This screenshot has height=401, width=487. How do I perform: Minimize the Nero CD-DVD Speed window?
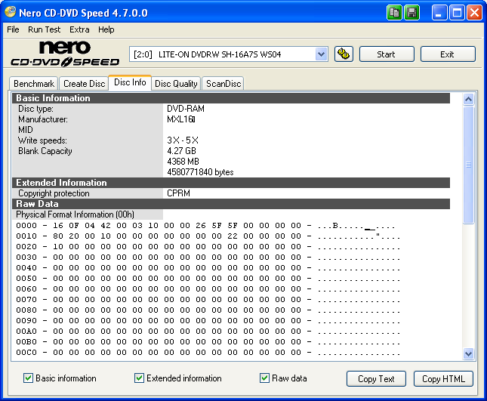pyautogui.click(x=439, y=13)
